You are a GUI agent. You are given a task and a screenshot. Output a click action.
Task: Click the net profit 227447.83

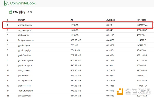142,81
